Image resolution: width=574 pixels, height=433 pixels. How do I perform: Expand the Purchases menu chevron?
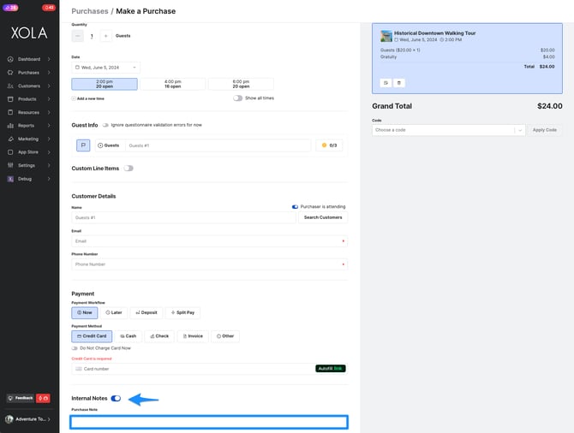(x=49, y=73)
